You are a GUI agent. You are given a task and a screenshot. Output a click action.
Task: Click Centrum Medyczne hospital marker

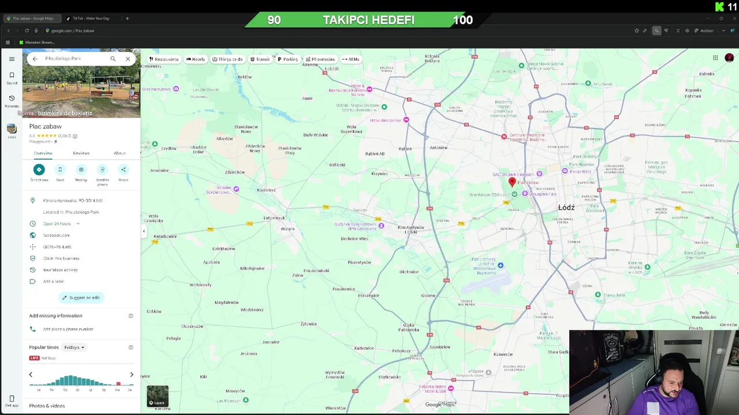click(x=504, y=137)
